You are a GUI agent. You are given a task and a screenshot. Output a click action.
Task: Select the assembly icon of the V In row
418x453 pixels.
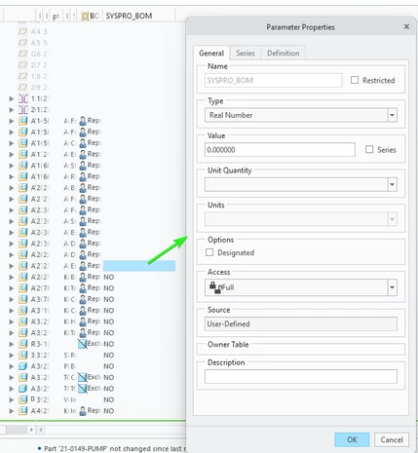pyautogui.click(x=23, y=399)
